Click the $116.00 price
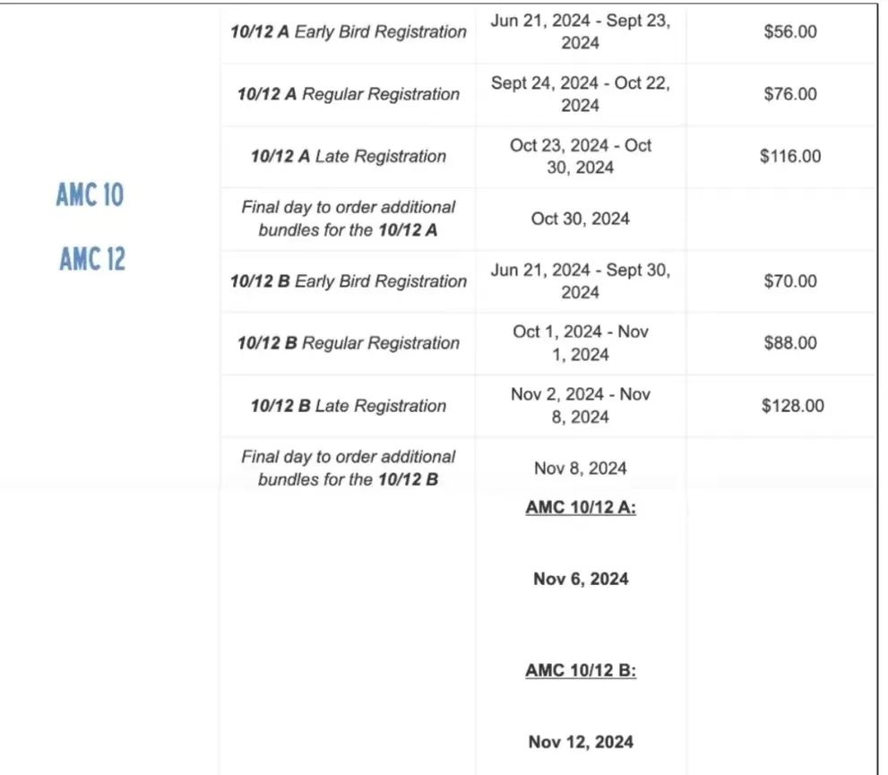The image size is (888, 775). 790,156
